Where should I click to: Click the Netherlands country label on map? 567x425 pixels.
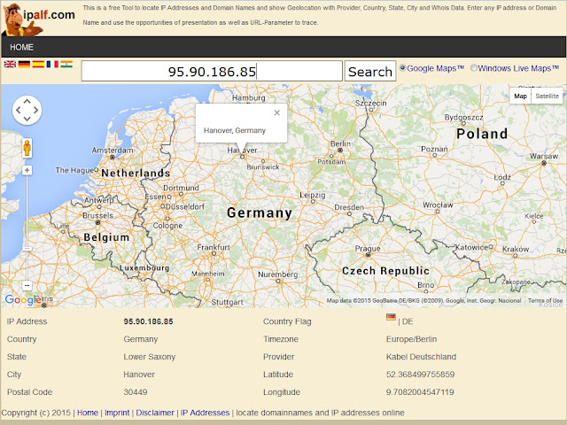point(136,174)
